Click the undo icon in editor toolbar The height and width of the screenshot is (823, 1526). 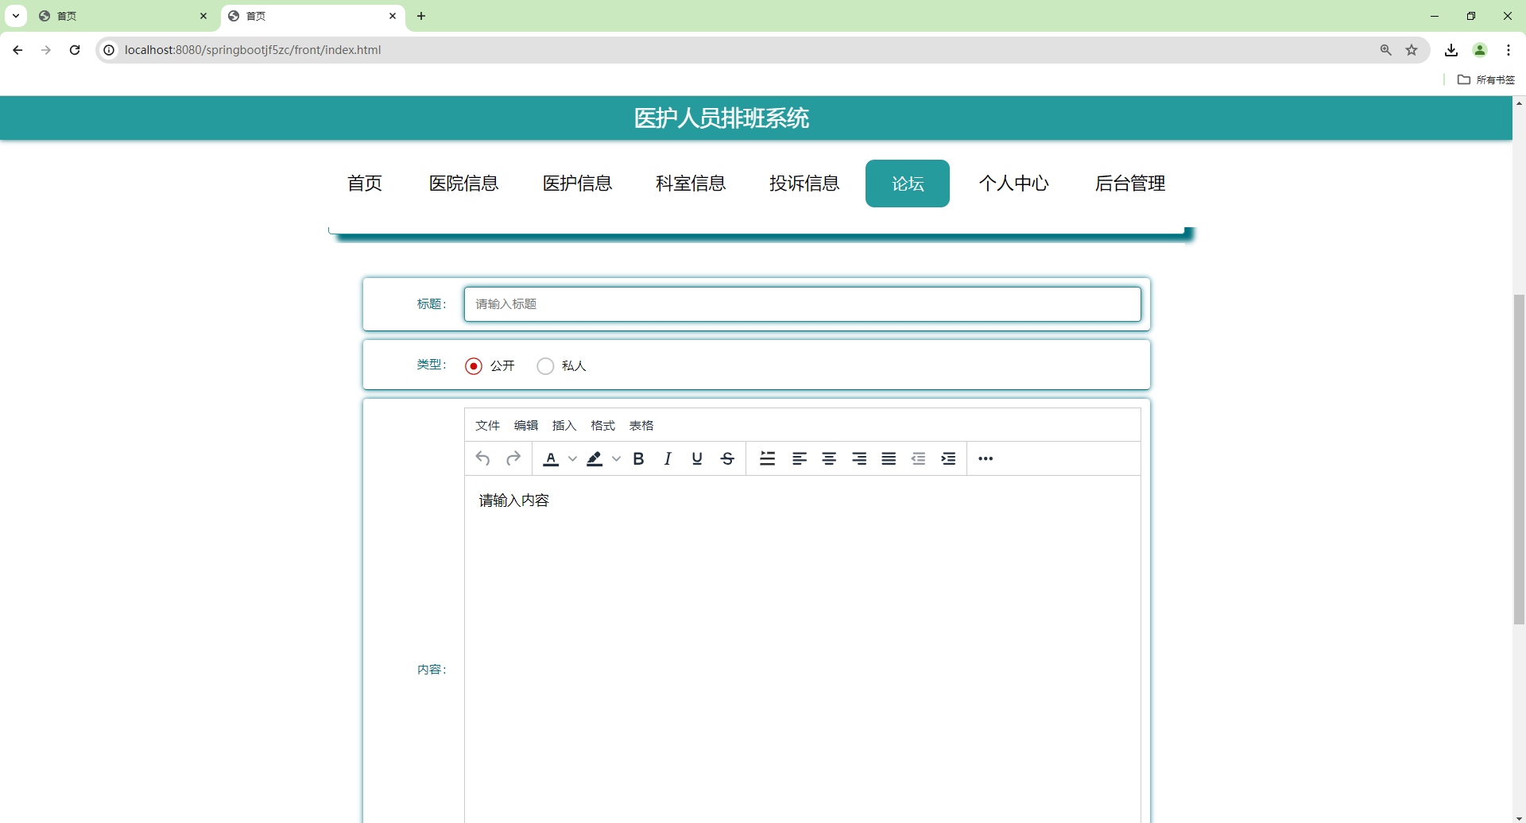coord(482,458)
